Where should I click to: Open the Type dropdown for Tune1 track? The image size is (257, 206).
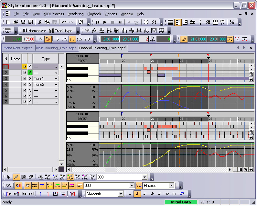56,79
